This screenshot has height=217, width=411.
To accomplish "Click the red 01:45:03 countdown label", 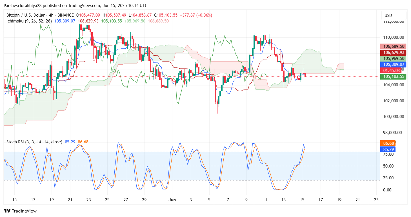I will [389, 70].
